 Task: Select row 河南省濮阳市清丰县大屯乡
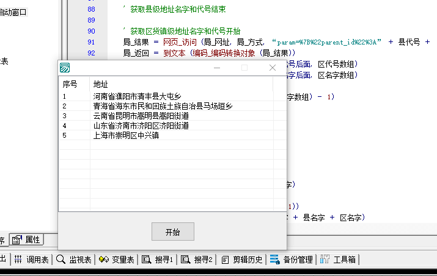(x=172, y=96)
